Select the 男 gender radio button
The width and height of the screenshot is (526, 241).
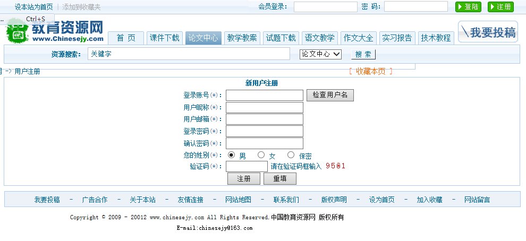(231, 155)
